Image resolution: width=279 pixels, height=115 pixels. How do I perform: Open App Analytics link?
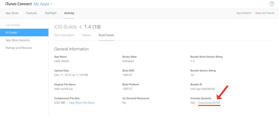244,13
